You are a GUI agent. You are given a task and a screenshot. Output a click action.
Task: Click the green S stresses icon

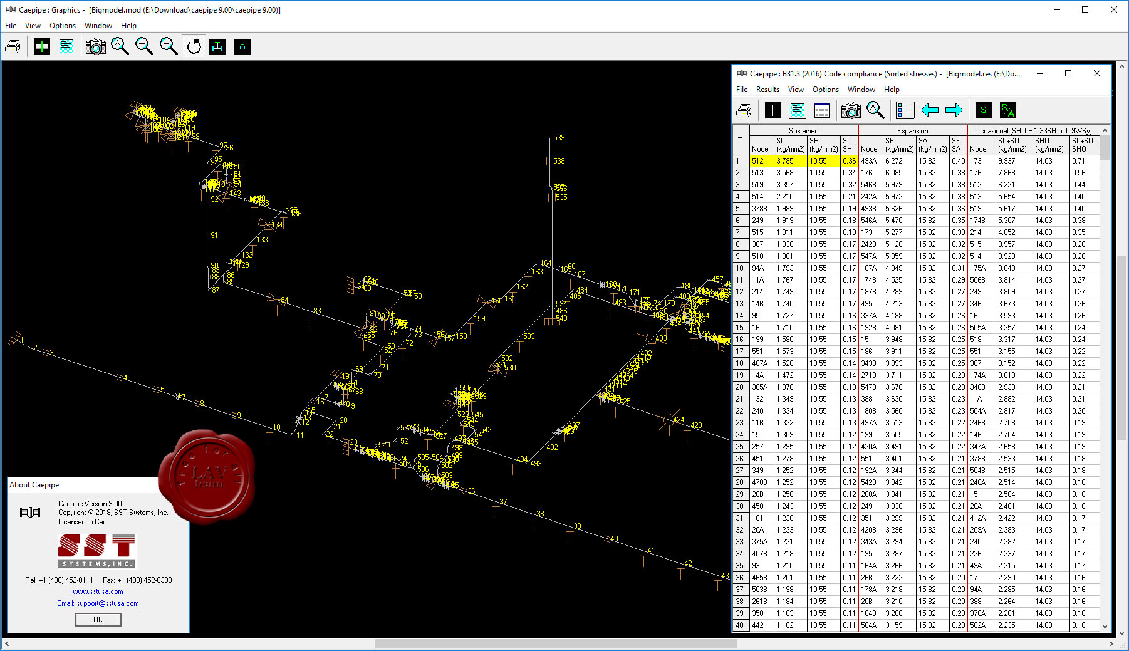pyautogui.click(x=984, y=111)
